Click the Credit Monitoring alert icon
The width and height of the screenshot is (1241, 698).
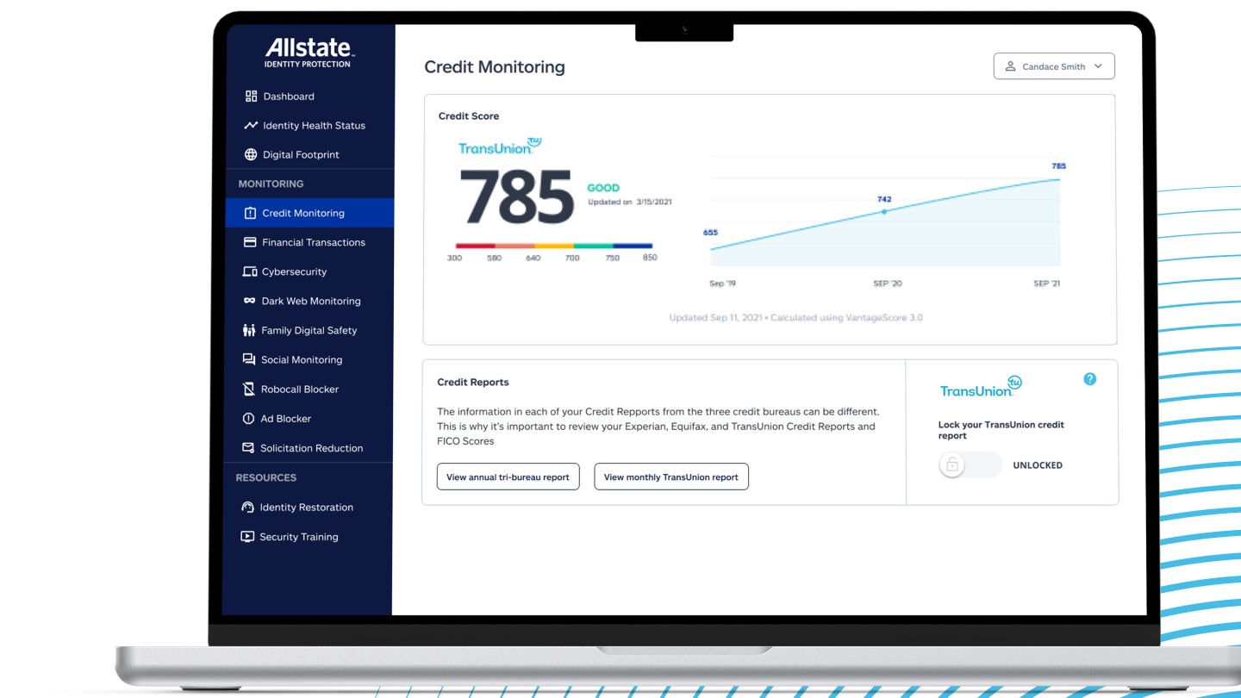(250, 213)
